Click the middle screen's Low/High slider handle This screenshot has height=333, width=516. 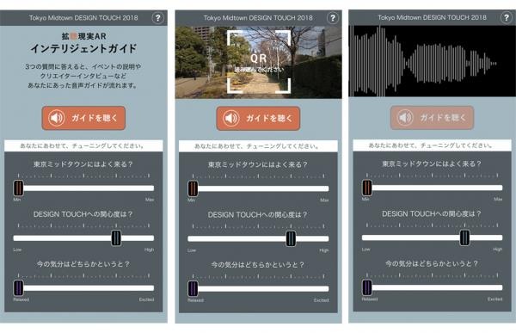click(x=291, y=239)
